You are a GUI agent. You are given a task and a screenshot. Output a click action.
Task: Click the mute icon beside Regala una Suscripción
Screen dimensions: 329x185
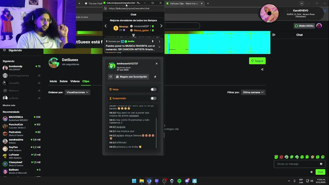[x=155, y=77]
